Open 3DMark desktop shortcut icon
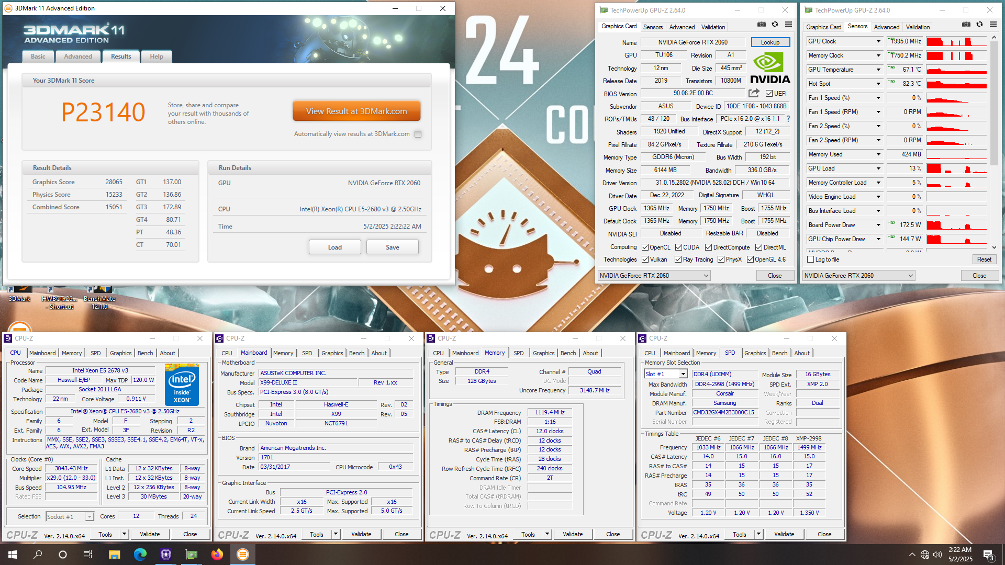Viewport: 1005px width, 565px height. tap(19, 294)
